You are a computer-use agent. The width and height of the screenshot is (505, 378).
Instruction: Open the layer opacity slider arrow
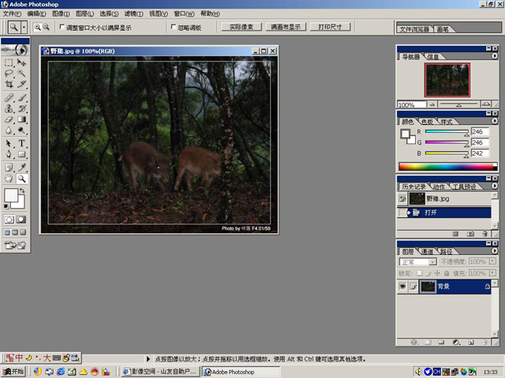(x=492, y=261)
